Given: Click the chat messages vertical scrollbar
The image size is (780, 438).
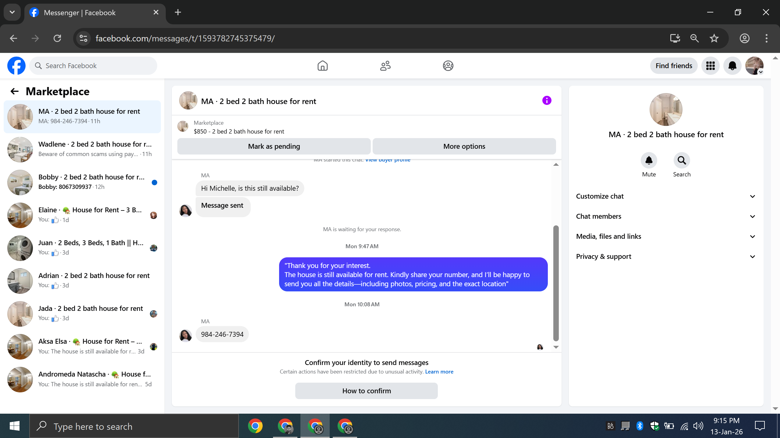Looking at the screenshot, I should click(x=556, y=283).
